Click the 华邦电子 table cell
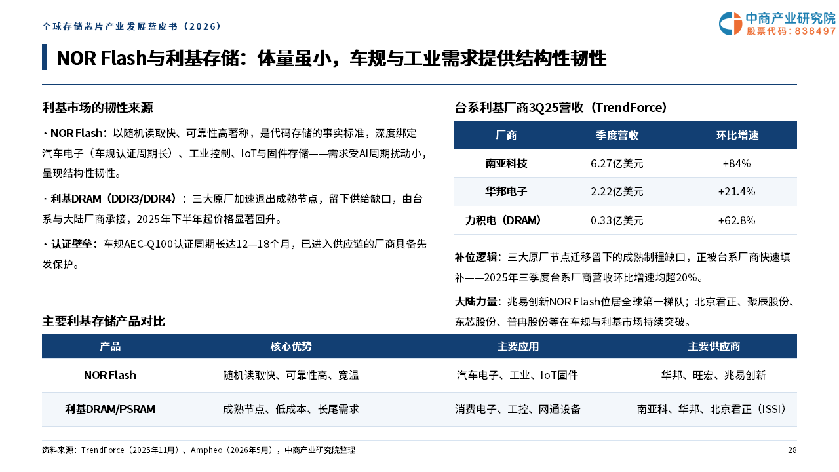Screen dimensions: 839x472 (x=506, y=191)
